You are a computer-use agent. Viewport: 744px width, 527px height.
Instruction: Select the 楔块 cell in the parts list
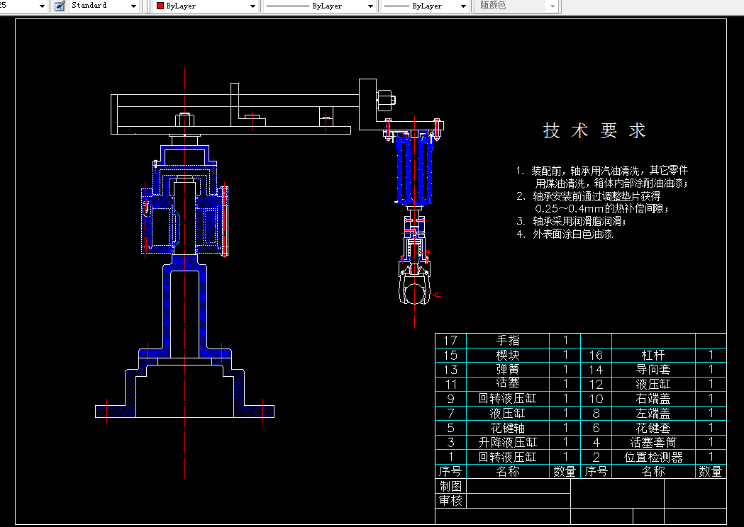point(508,355)
